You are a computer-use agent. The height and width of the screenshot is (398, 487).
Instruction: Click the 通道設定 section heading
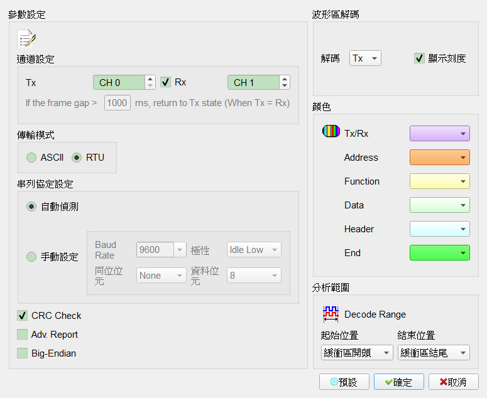click(36, 59)
